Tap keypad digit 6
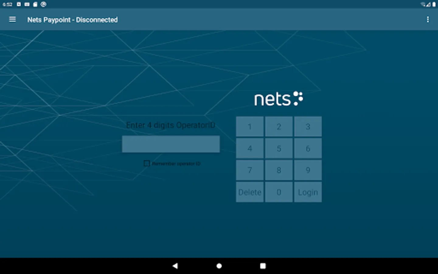Screen dimensions: 438x274 click(308, 148)
